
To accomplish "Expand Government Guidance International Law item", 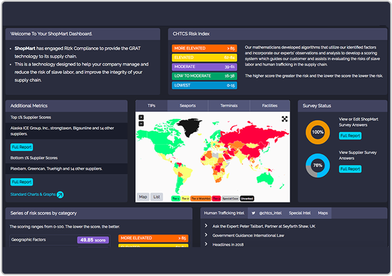I will pos(206,235).
